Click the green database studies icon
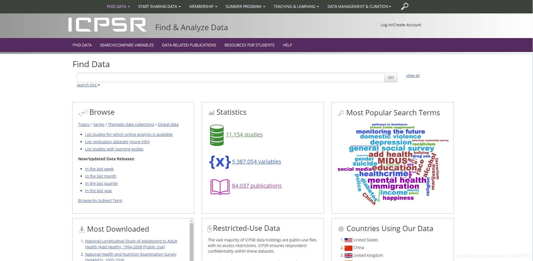The width and height of the screenshot is (533, 261). (217, 135)
